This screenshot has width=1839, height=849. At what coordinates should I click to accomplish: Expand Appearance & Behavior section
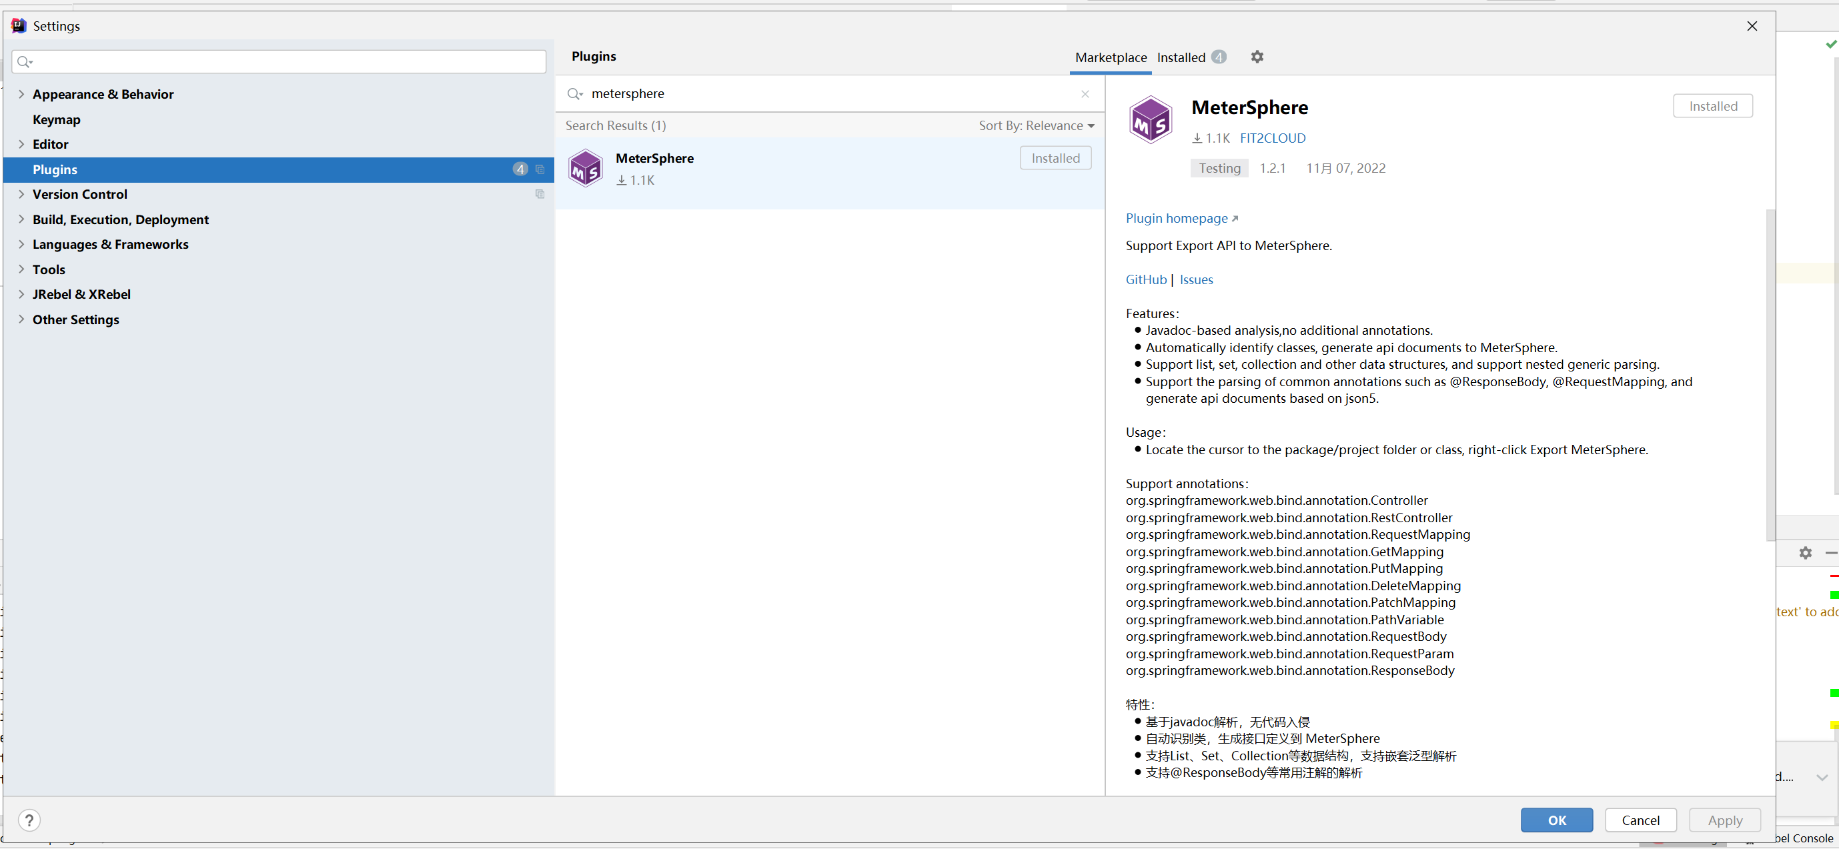pyautogui.click(x=21, y=94)
